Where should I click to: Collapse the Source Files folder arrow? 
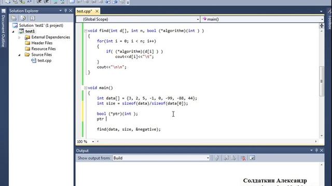pyautogui.click(x=19, y=55)
